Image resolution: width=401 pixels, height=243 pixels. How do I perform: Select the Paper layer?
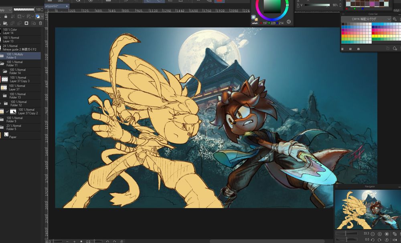[20, 135]
